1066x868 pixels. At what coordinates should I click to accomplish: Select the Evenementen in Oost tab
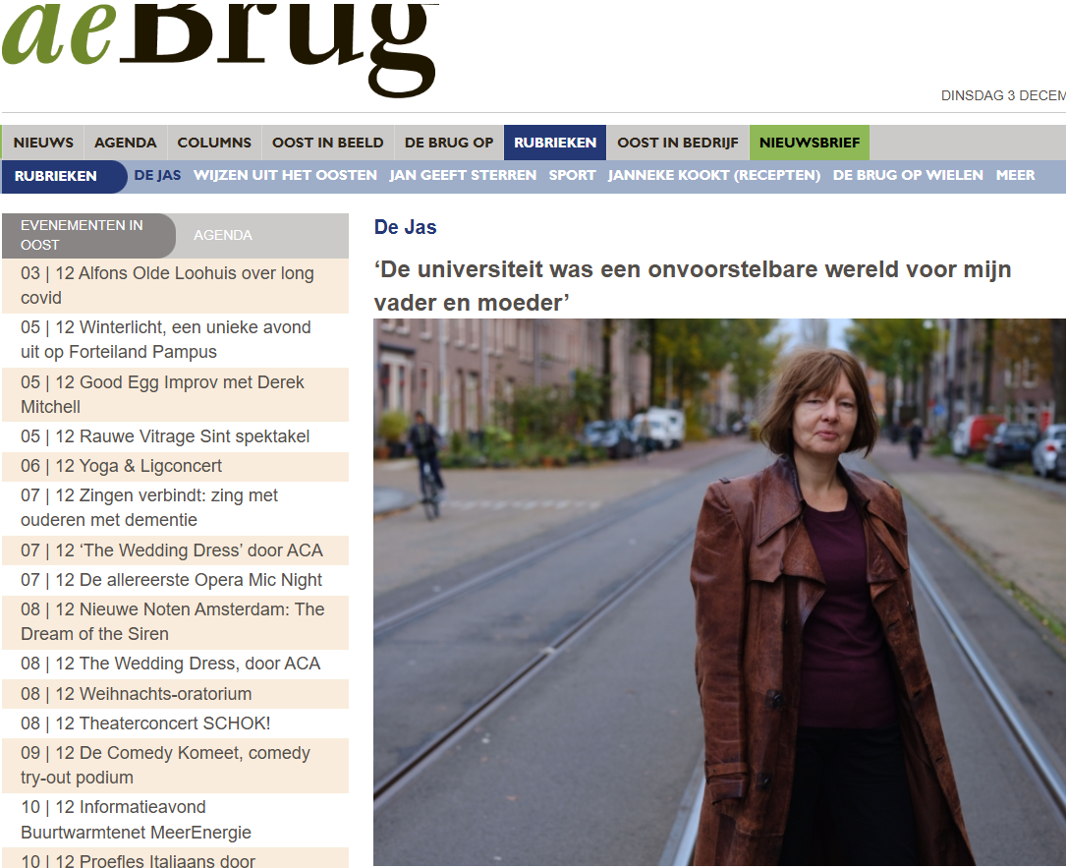[x=88, y=235]
